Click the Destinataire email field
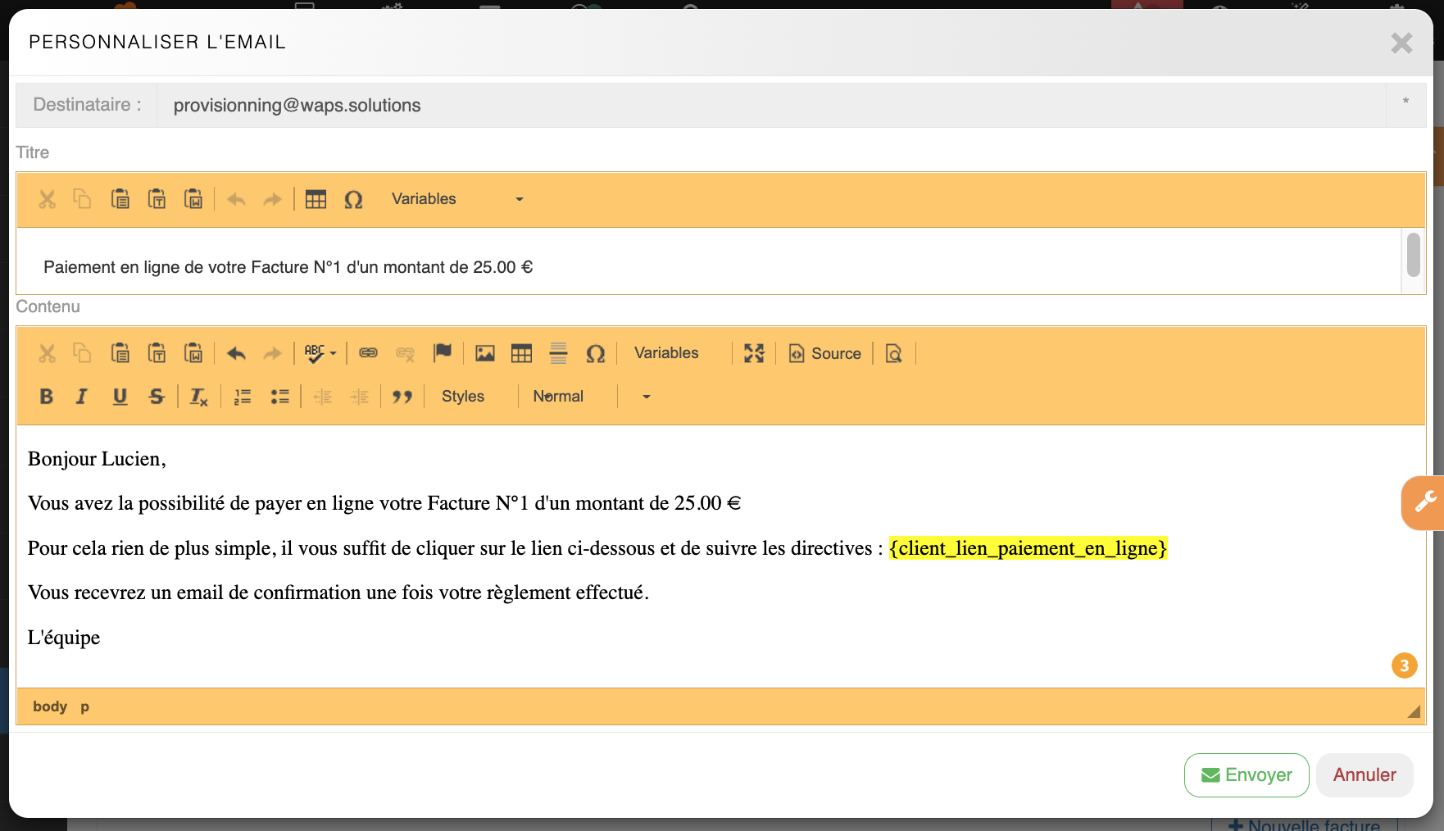The image size is (1444, 831). pos(770,105)
